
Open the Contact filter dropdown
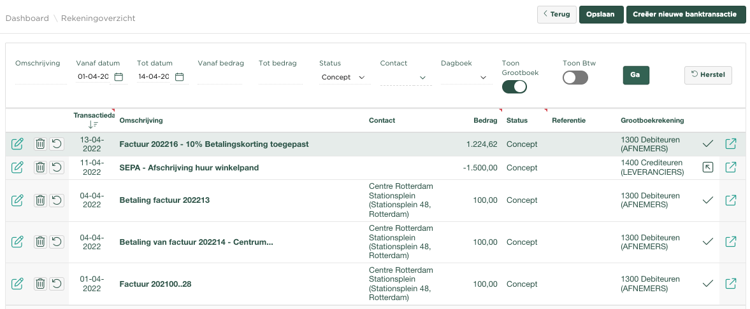click(405, 78)
